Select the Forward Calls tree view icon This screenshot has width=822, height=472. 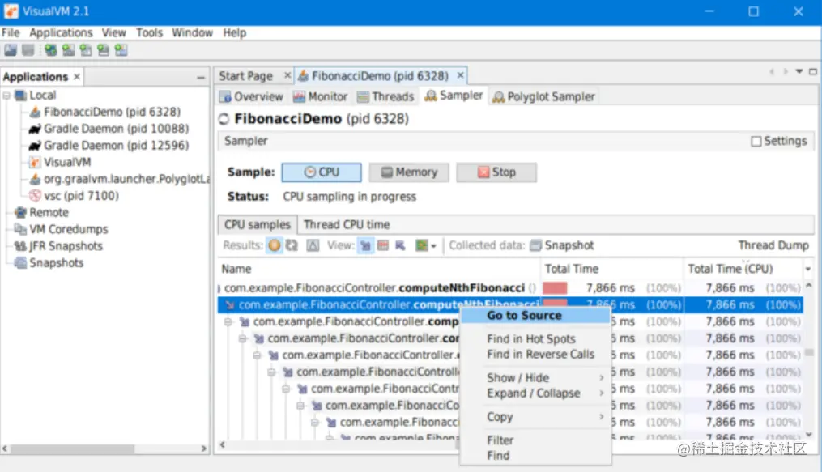click(365, 245)
